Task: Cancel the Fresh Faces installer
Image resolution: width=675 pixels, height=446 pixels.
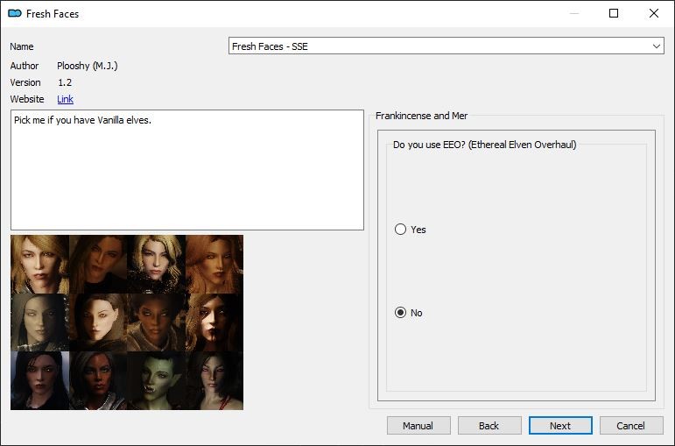Action: 631,426
